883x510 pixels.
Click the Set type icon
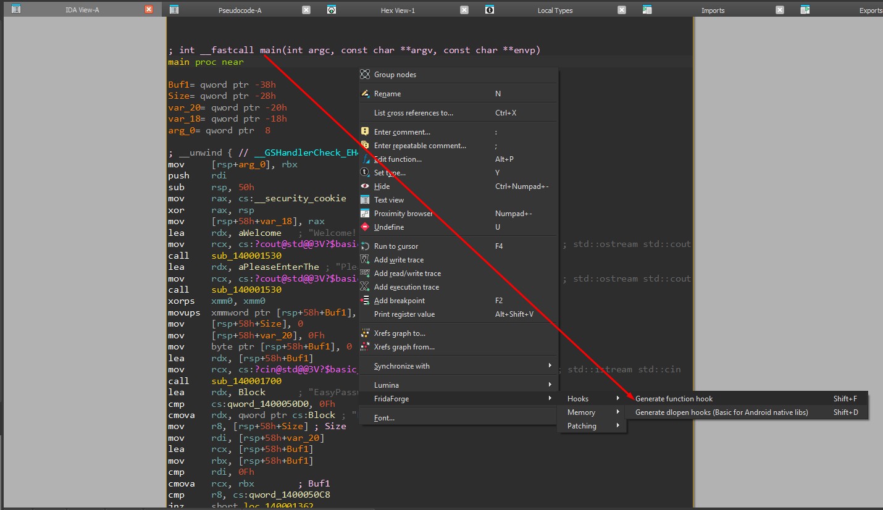(365, 172)
